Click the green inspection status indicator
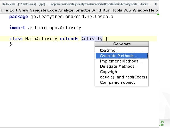The width and height of the screenshot is (170, 128). [x=158, y=14]
